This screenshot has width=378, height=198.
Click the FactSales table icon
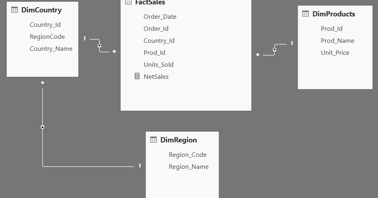(128, 2)
